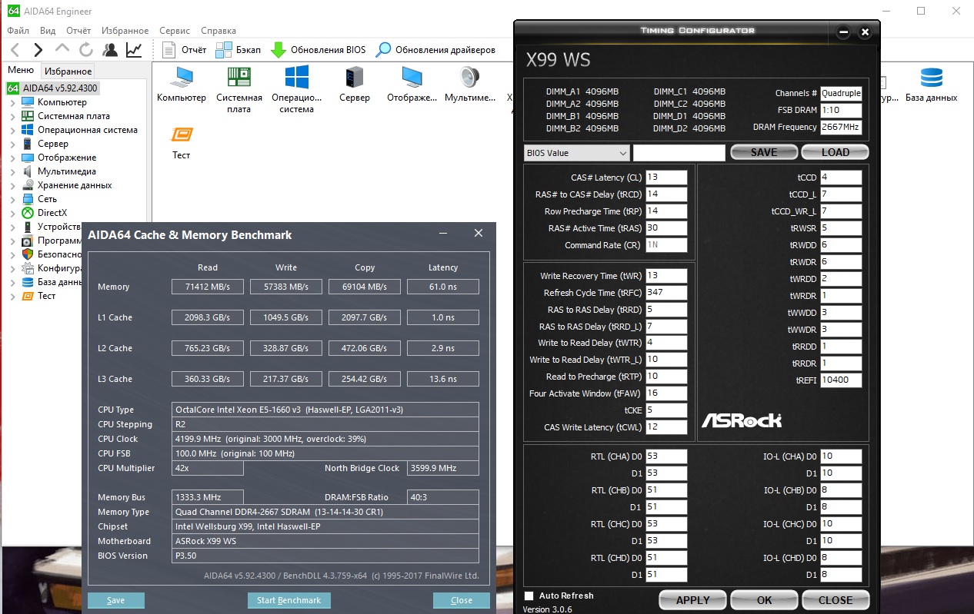Select DirectX in the tree

coord(52,213)
